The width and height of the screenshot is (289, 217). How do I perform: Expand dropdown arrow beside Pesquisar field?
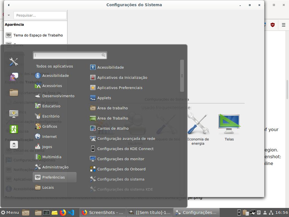pyautogui.click(x=9, y=15)
